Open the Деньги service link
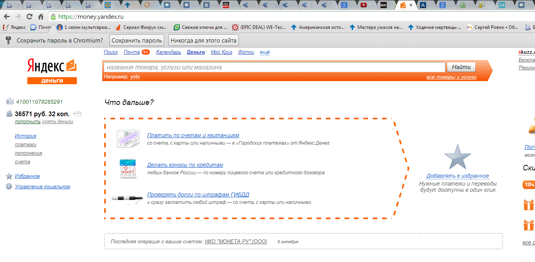The height and width of the screenshot is (262, 535). pyautogui.click(x=196, y=52)
